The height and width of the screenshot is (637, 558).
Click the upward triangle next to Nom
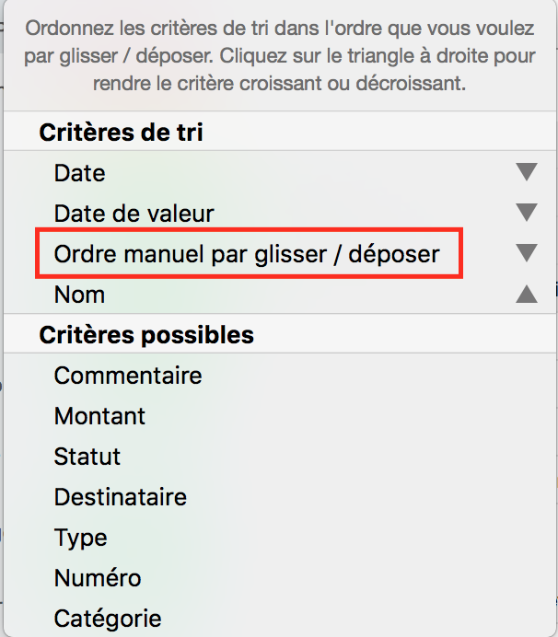click(x=526, y=294)
